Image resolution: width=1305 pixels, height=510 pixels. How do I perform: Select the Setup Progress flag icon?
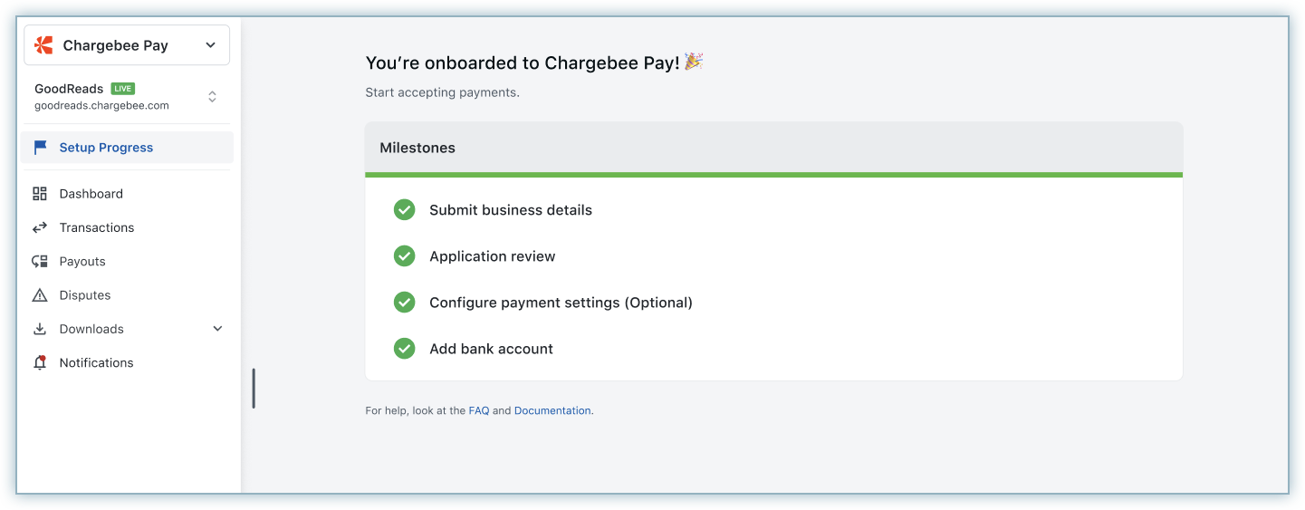pos(40,148)
